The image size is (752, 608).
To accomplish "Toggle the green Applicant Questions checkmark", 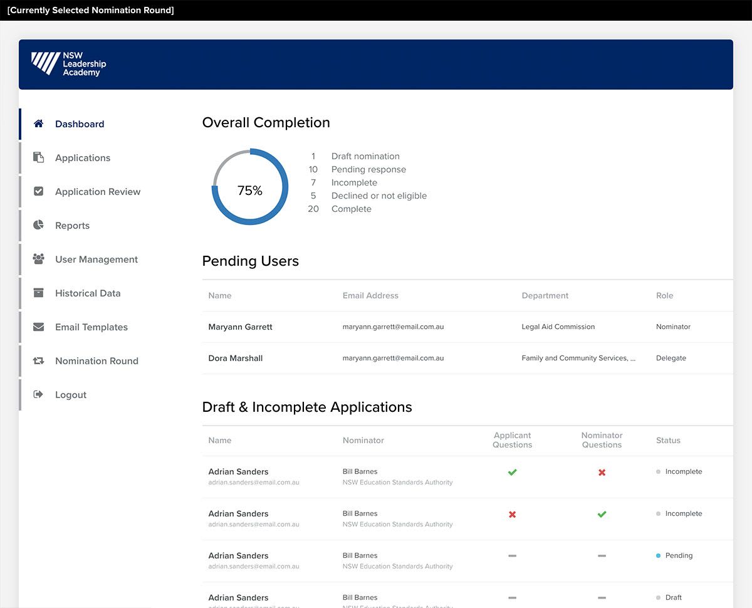I will tap(512, 472).
